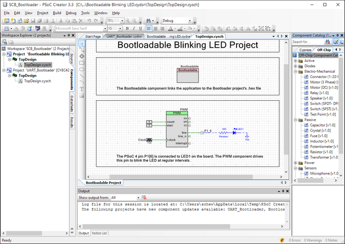
Task: Click the Open folder toolbar icon
Action: coord(26,21)
